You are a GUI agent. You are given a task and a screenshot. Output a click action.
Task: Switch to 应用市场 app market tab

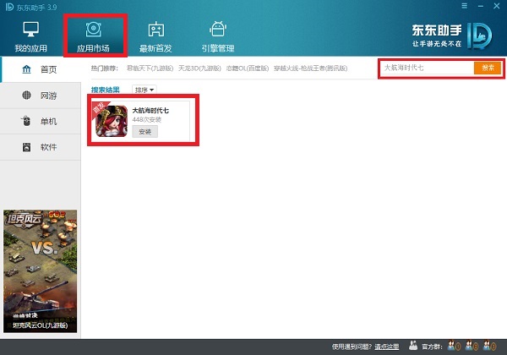click(93, 36)
